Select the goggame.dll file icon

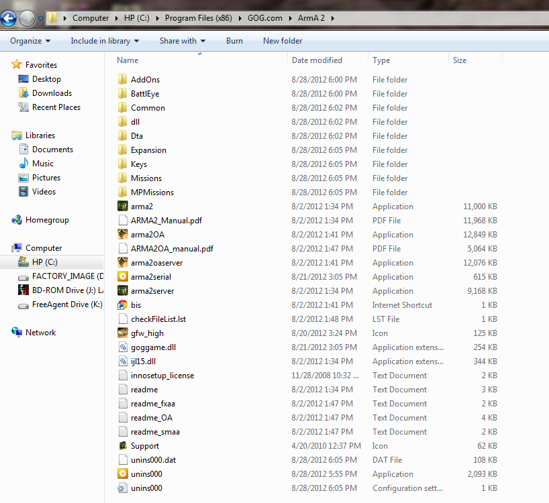tap(123, 347)
